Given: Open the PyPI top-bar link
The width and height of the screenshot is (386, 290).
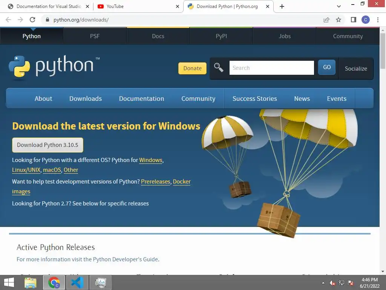Looking at the screenshot, I should click(x=221, y=36).
